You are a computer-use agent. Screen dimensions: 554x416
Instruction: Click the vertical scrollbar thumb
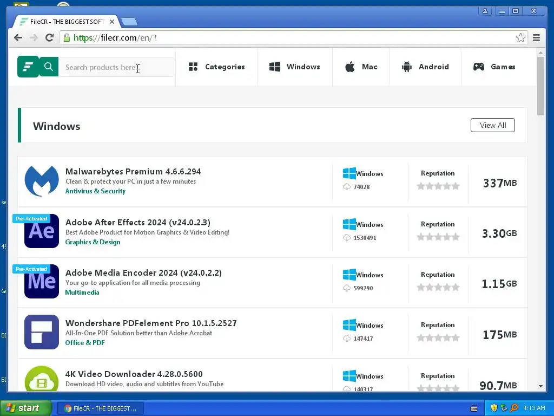(540, 86)
